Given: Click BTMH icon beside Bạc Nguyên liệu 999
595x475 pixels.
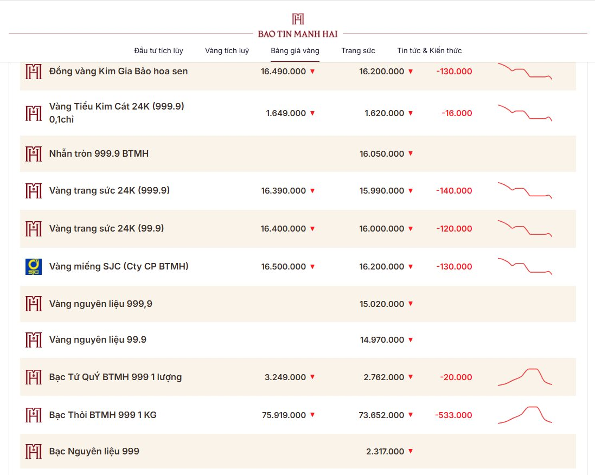Looking at the screenshot, I should point(34,451).
